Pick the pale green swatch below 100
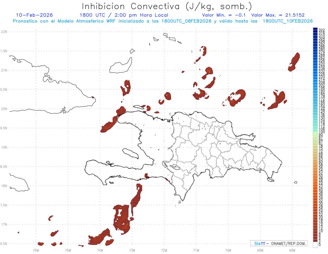 point(315,133)
